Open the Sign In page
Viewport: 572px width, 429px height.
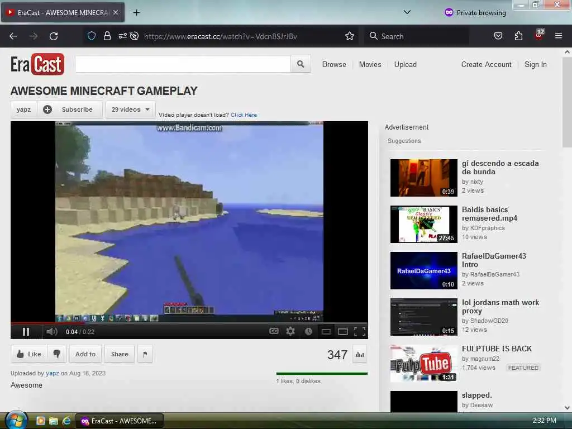[536, 64]
